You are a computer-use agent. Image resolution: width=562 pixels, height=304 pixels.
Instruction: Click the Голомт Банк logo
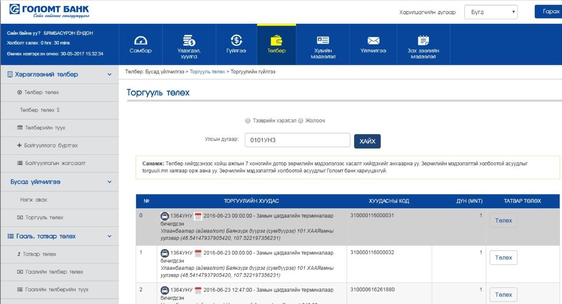(49, 12)
